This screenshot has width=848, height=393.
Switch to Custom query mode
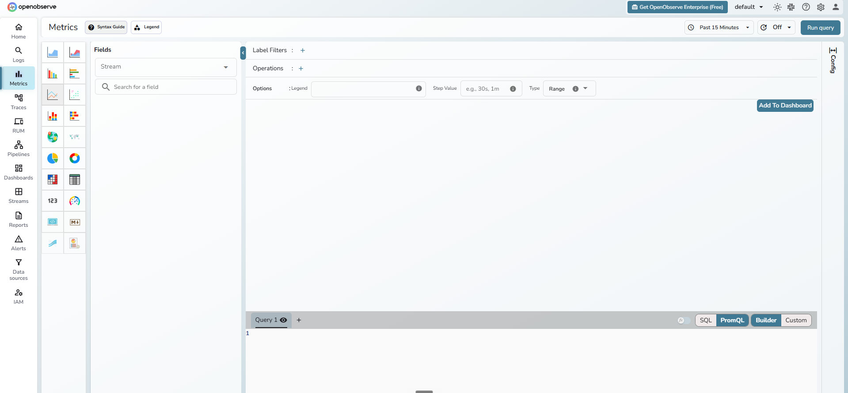pos(796,321)
